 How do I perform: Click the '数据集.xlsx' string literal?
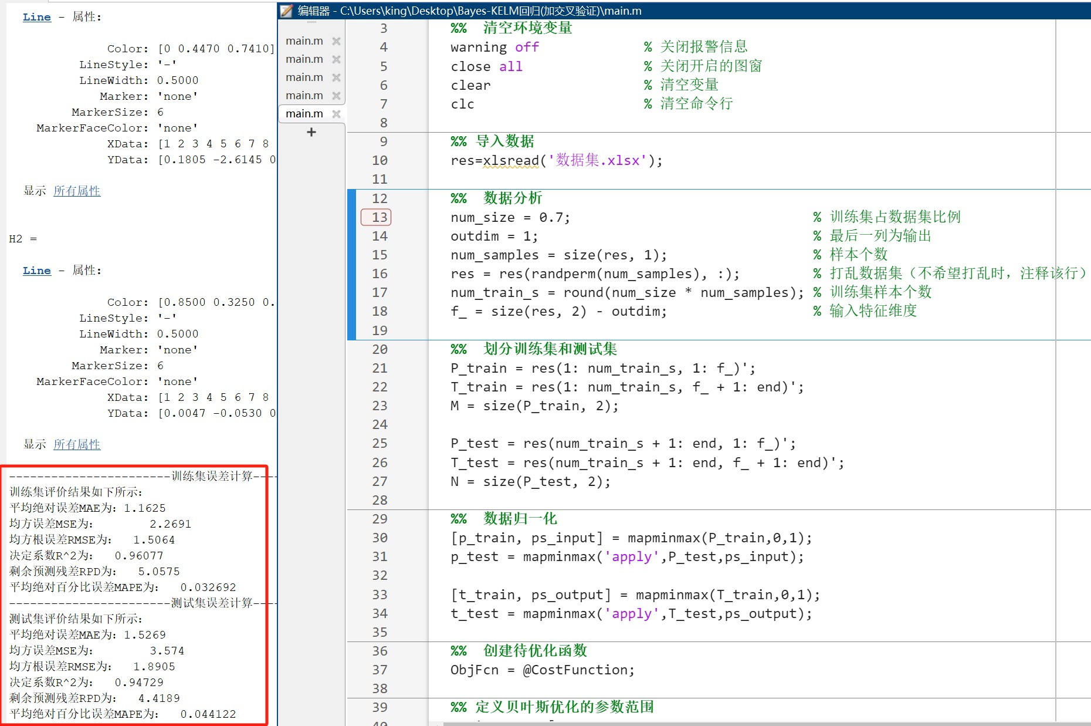597,160
